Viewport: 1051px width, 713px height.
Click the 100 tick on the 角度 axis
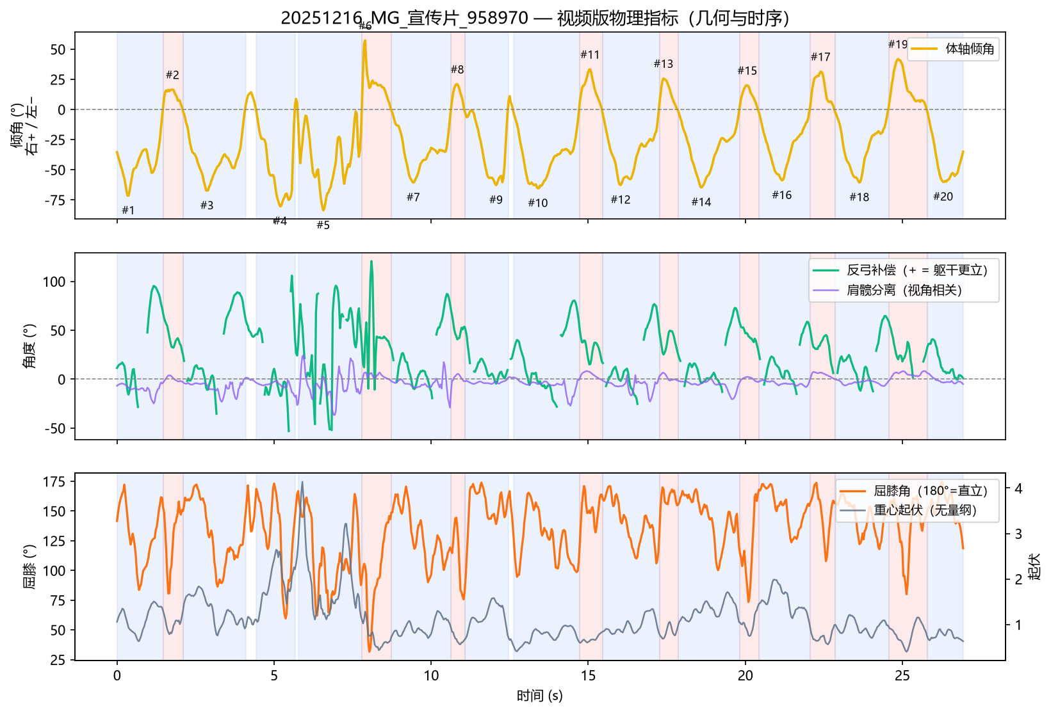click(55, 282)
